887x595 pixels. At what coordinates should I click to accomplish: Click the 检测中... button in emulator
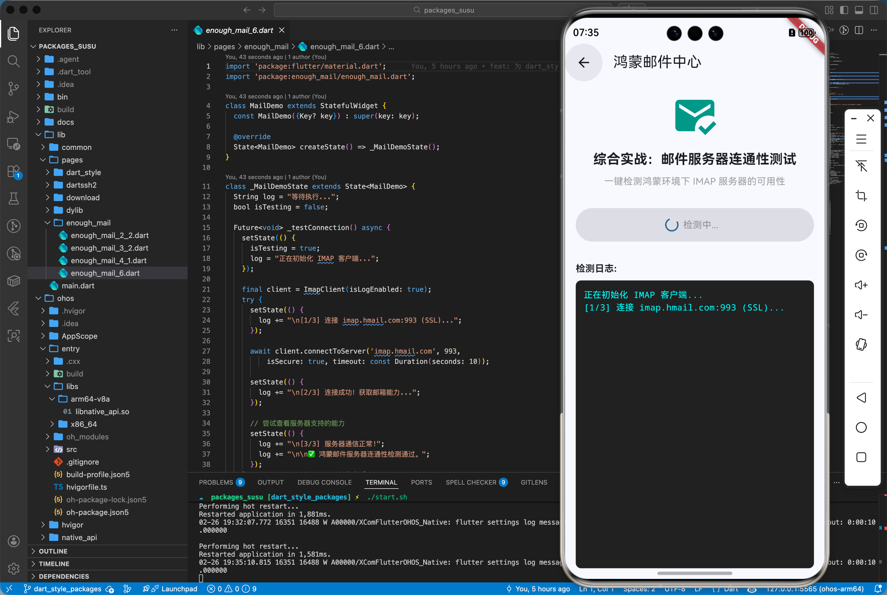click(x=694, y=225)
